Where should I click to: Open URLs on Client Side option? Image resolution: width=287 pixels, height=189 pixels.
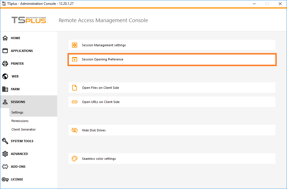[x=101, y=102]
